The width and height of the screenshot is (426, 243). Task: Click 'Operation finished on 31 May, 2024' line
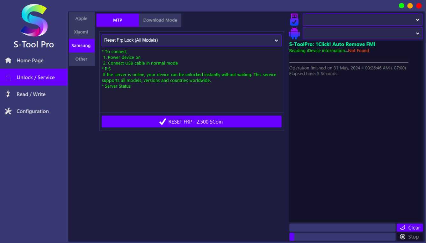(x=348, y=68)
